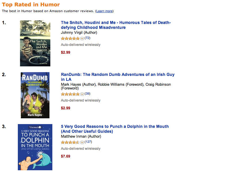View the 127 customer reviews

pos(88,142)
